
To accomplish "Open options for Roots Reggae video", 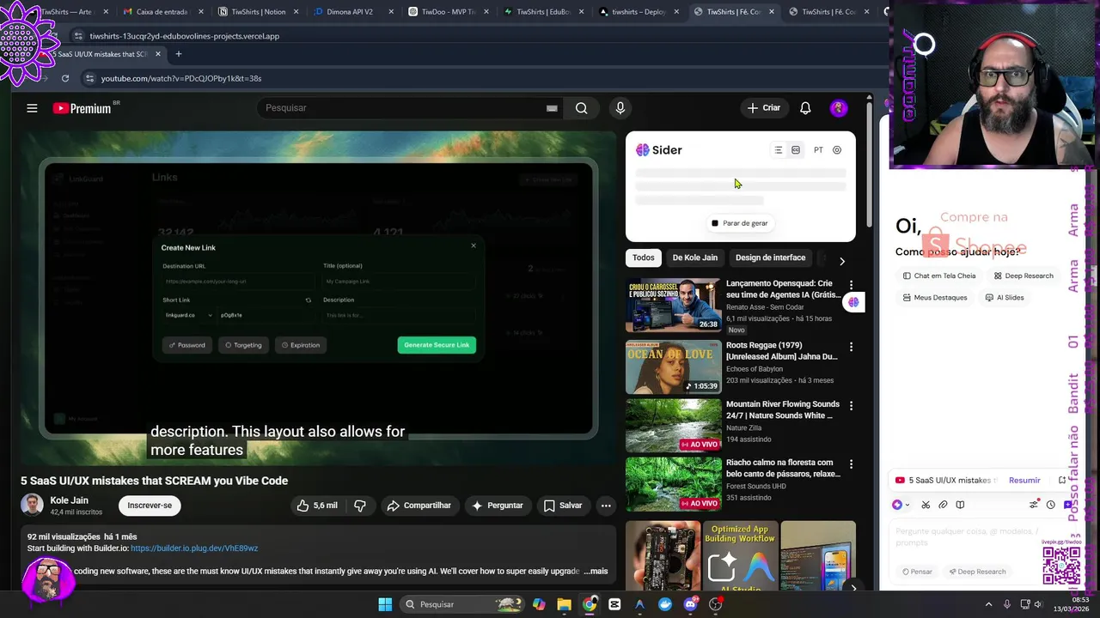I will (x=851, y=347).
